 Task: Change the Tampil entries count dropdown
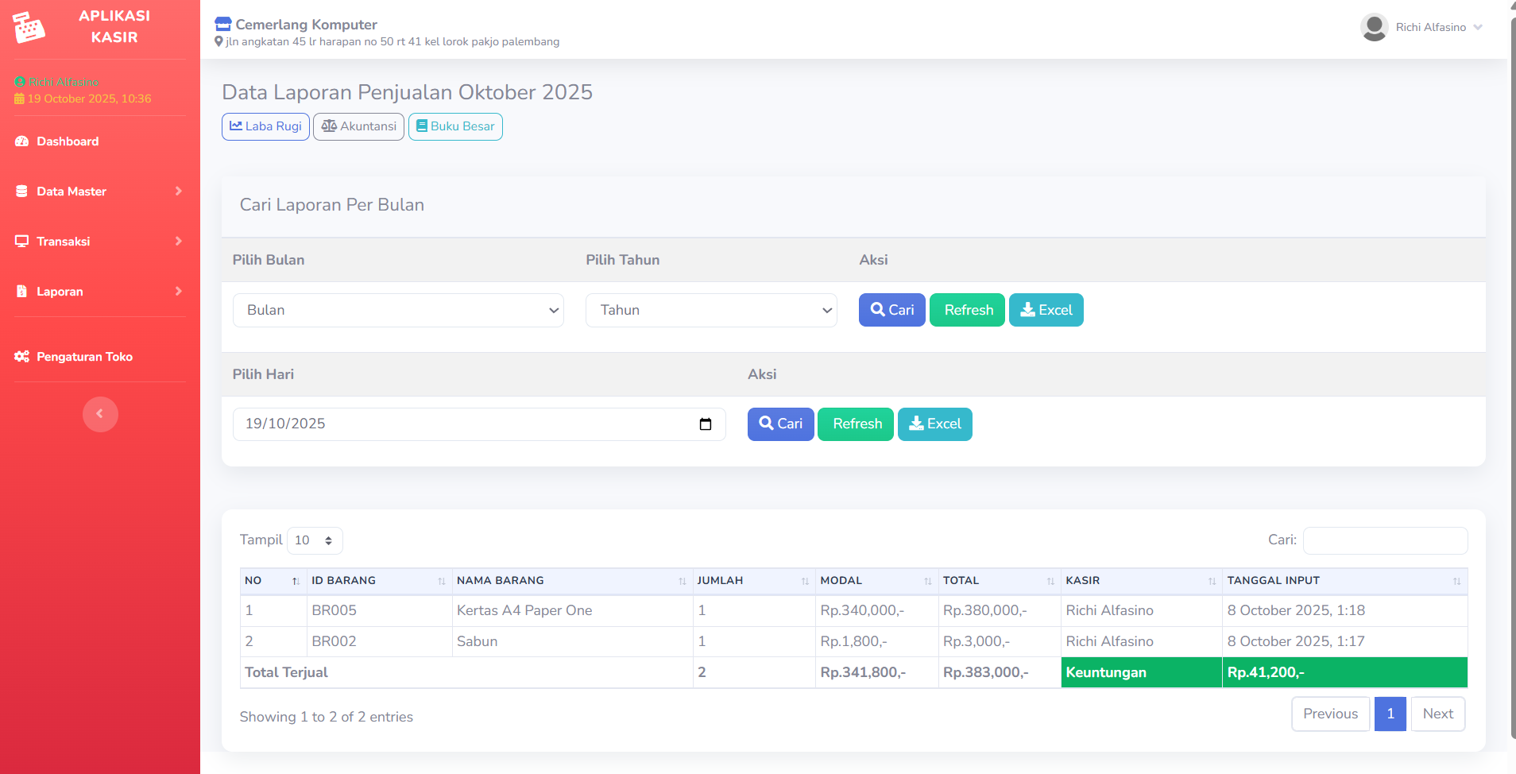click(x=315, y=540)
